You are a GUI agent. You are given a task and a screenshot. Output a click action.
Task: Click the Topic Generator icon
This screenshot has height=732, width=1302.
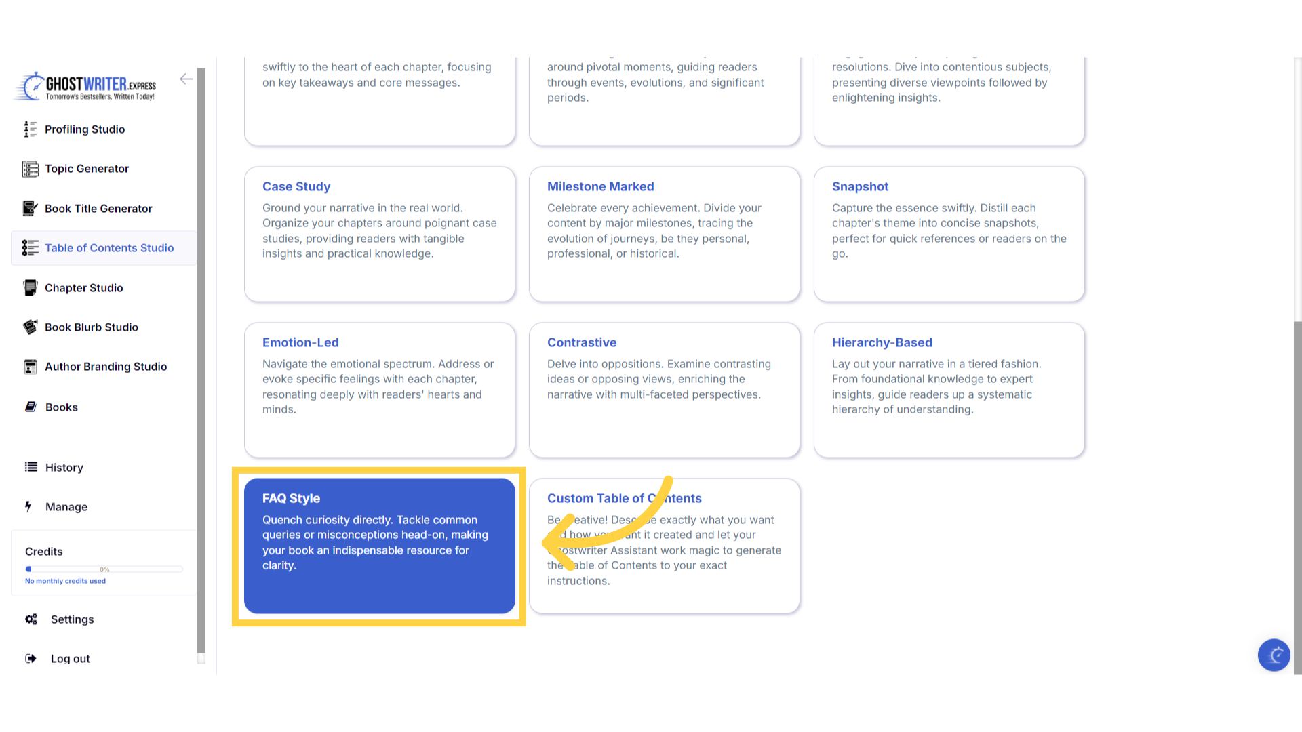pyautogui.click(x=30, y=169)
